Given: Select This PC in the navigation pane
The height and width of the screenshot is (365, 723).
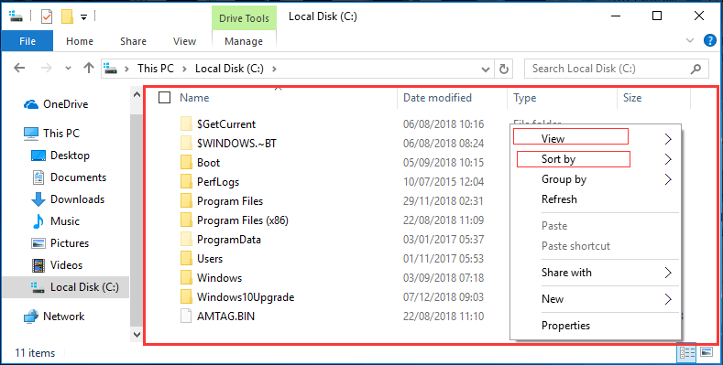Looking at the screenshot, I should [51, 133].
